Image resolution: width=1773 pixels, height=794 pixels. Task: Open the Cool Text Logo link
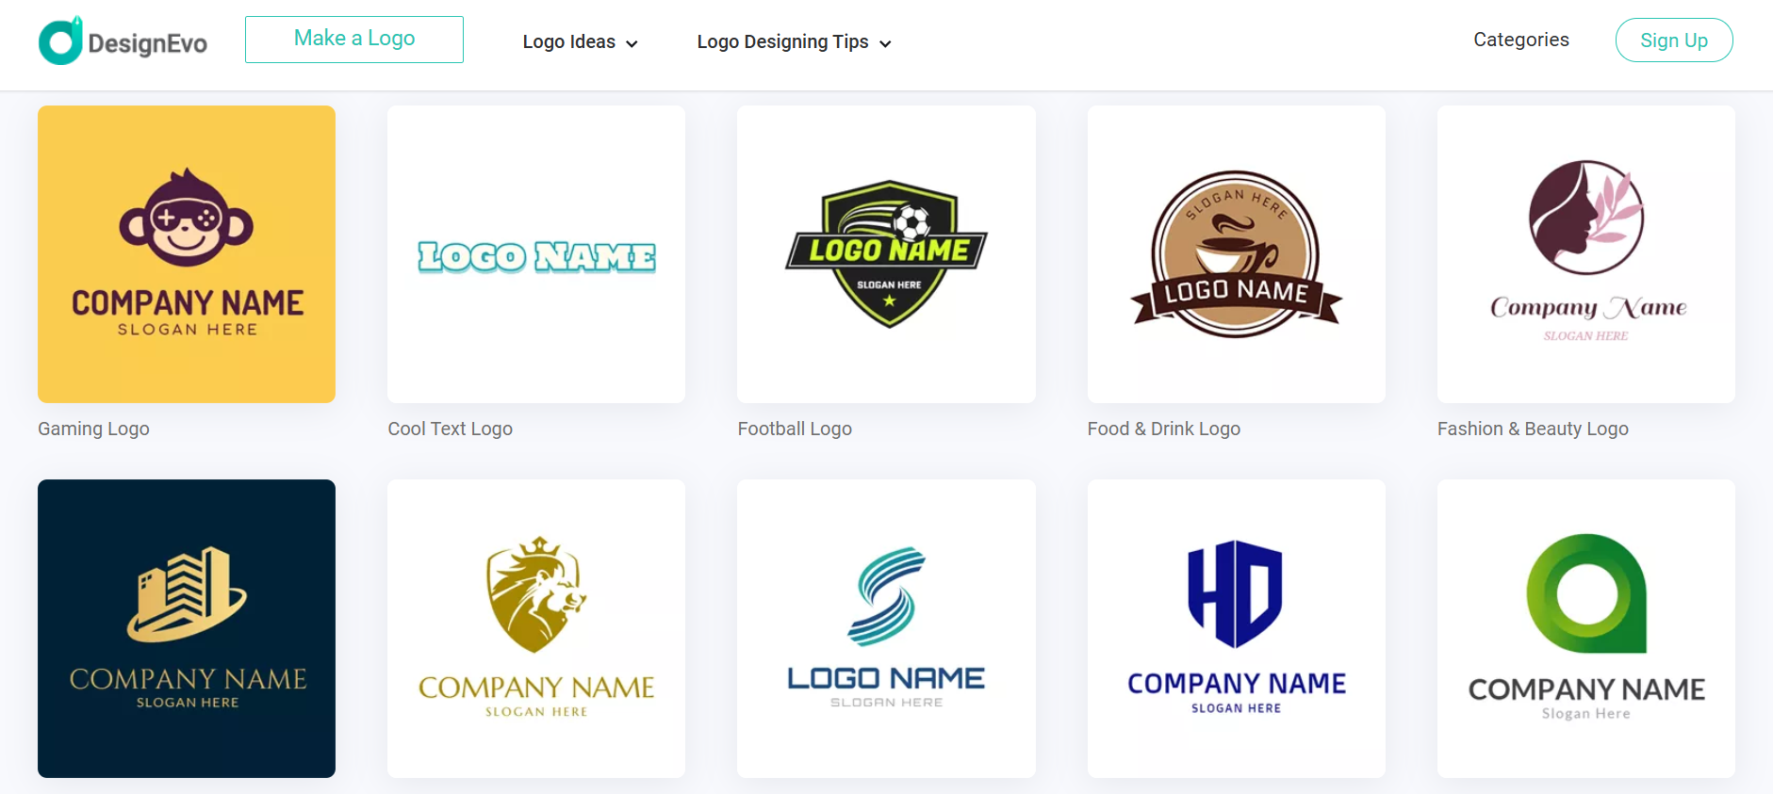coord(451,429)
